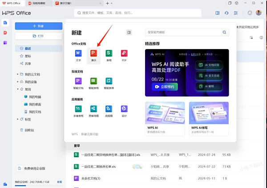This screenshot has width=267, height=188.
Task: Select 最近 in the sidebar
Action: pos(39,49)
